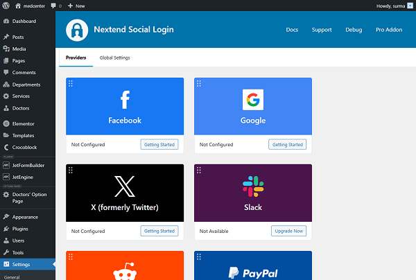Click the Settings sliders icon
Screen dimensions: 416x280
pos(6,264)
